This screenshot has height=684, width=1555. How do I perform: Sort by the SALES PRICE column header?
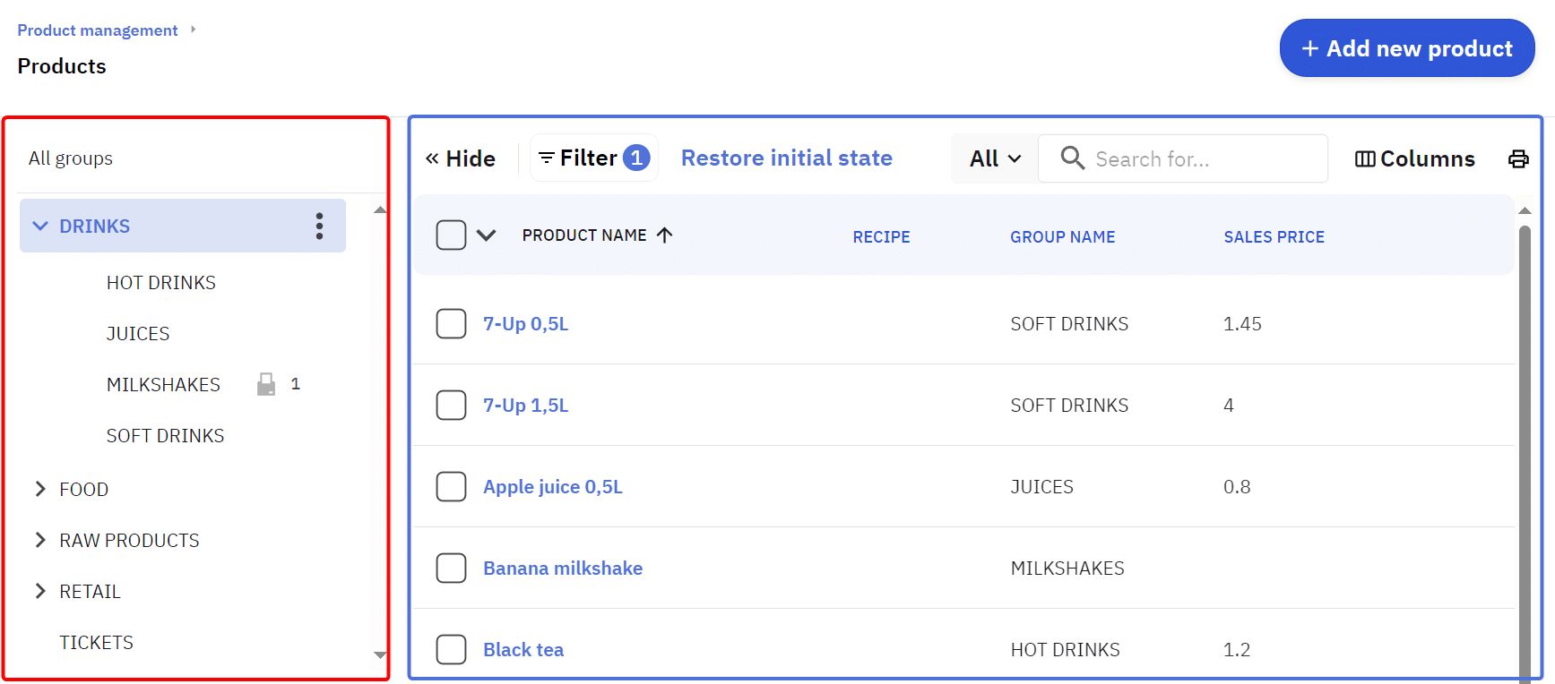tap(1274, 237)
